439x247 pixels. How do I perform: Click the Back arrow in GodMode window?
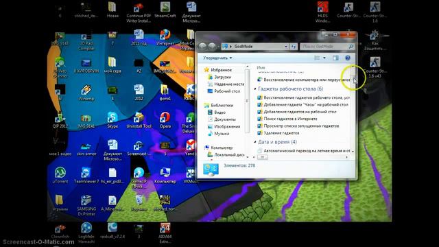(x=202, y=47)
